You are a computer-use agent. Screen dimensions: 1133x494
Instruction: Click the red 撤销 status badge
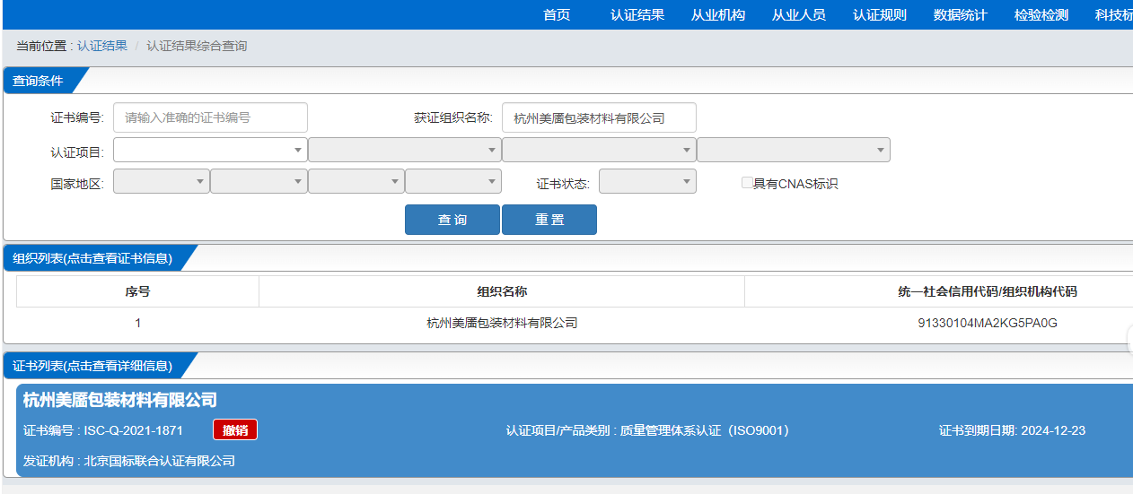click(235, 430)
